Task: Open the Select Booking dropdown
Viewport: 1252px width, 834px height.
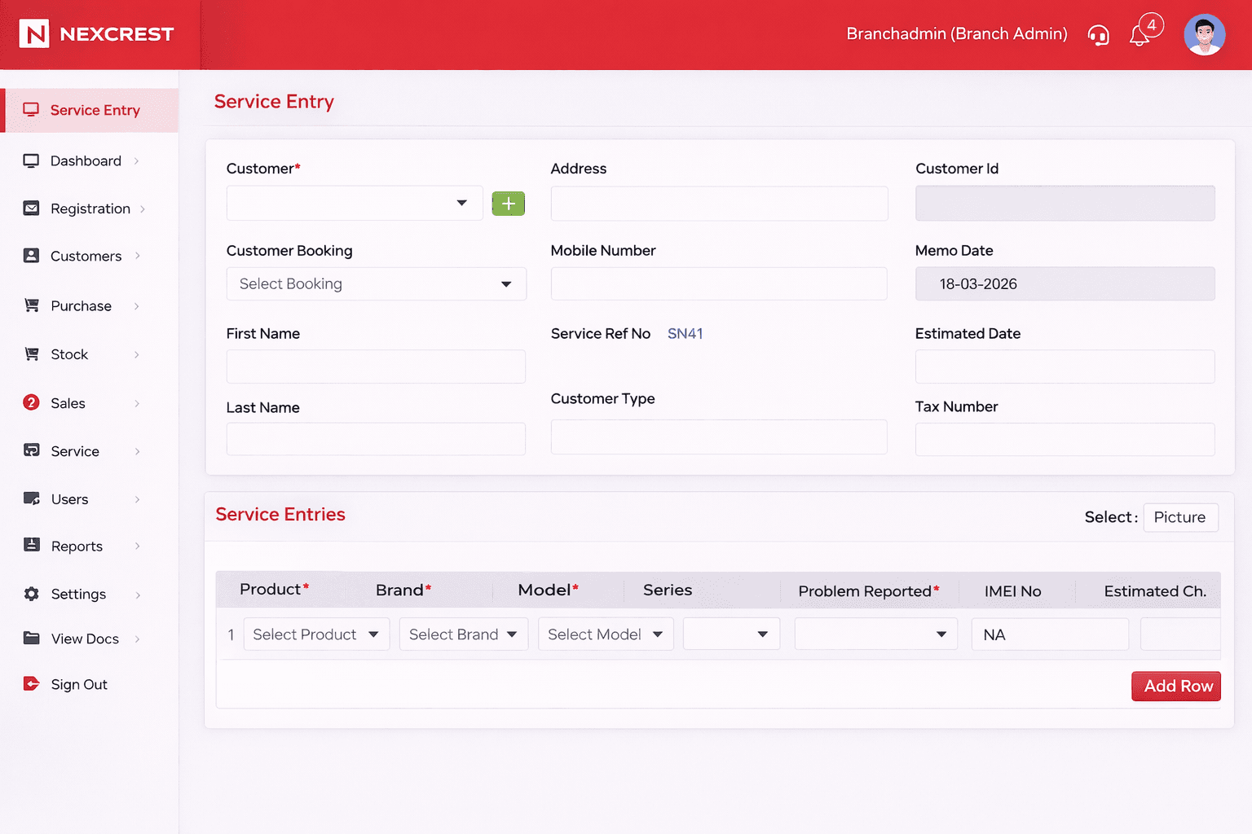Action: 376,283
